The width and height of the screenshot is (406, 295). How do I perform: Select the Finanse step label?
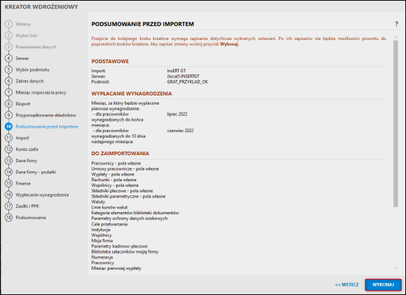[x=23, y=183]
